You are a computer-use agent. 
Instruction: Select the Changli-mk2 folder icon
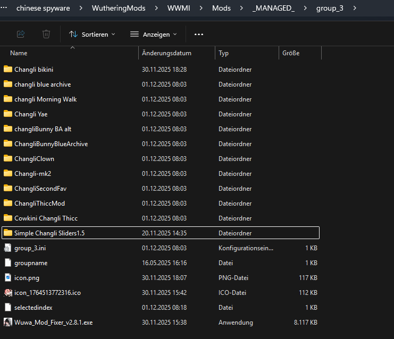coord(8,173)
